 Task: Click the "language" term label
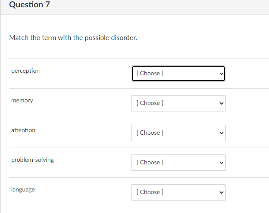[x=23, y=189]
